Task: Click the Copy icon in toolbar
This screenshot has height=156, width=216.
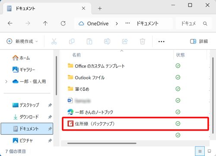Action: [72, 41]
